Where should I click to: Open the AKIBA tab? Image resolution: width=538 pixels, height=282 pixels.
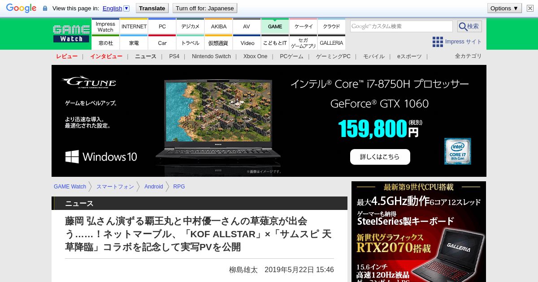(219, 26)
